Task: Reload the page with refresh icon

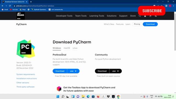Action: [10, 6]
